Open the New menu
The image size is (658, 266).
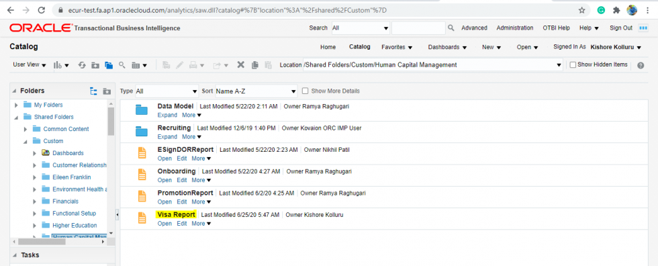click(491, 47)
